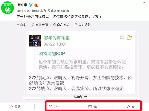Open the weibo.com source link
149x111 pixels.
(x=61, y=11)
